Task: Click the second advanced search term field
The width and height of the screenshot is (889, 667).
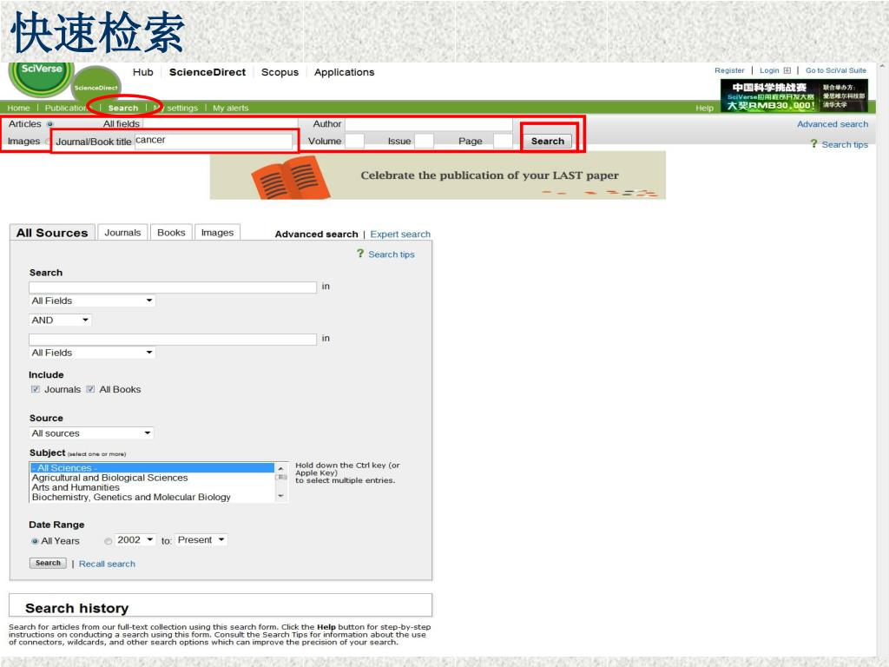Action: tap(173, 340)
